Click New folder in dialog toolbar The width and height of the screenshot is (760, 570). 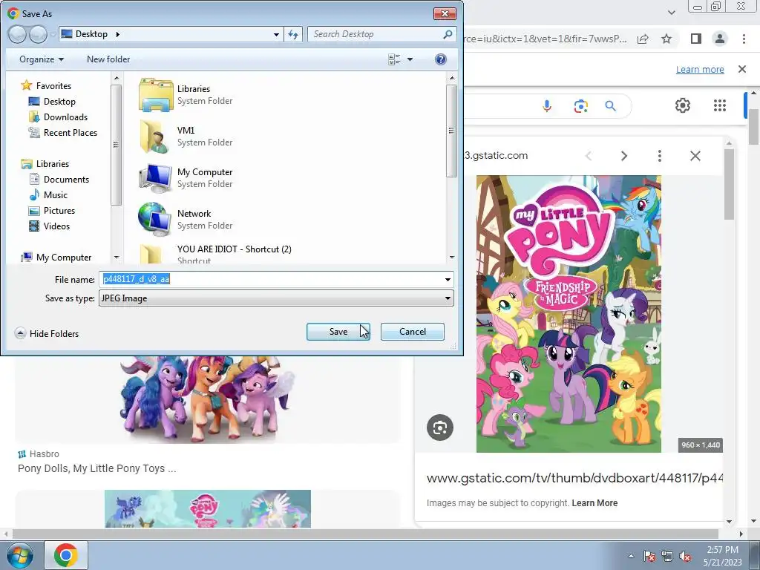[108, 59]
